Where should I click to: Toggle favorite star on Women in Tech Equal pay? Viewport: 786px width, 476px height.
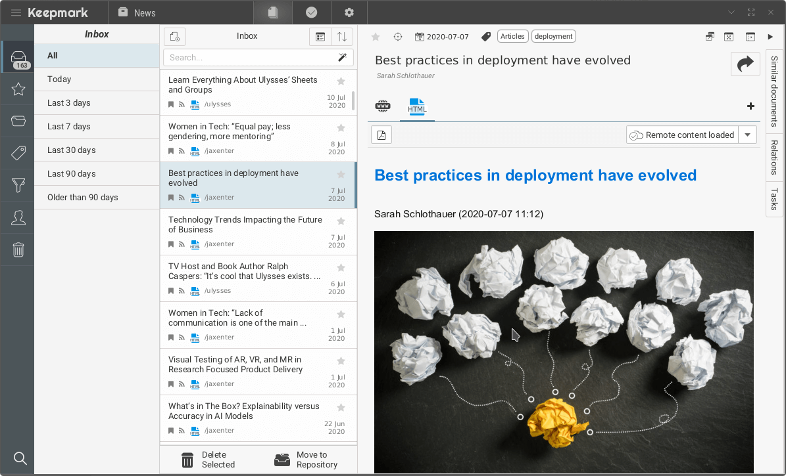coord(341,128)
